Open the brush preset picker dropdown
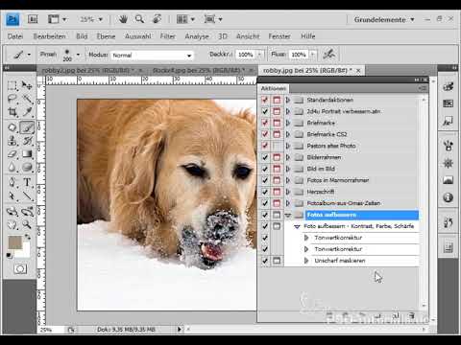The image size is (461, 345). (78, 55)
